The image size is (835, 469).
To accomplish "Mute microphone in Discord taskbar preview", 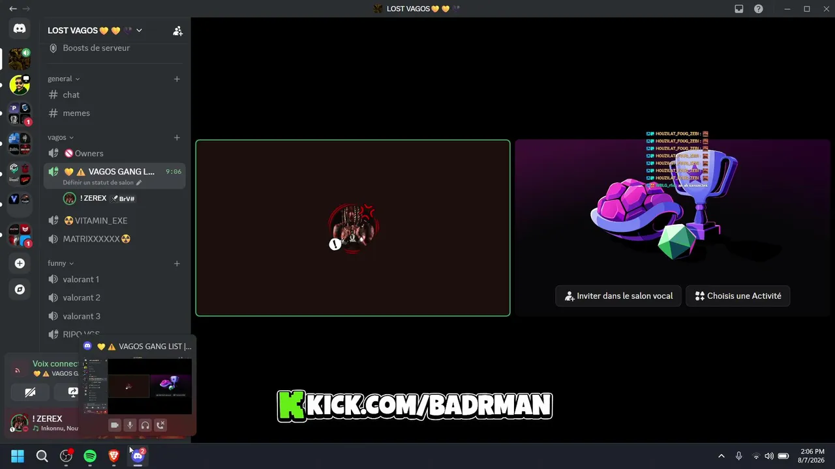I will coord(130,425).
